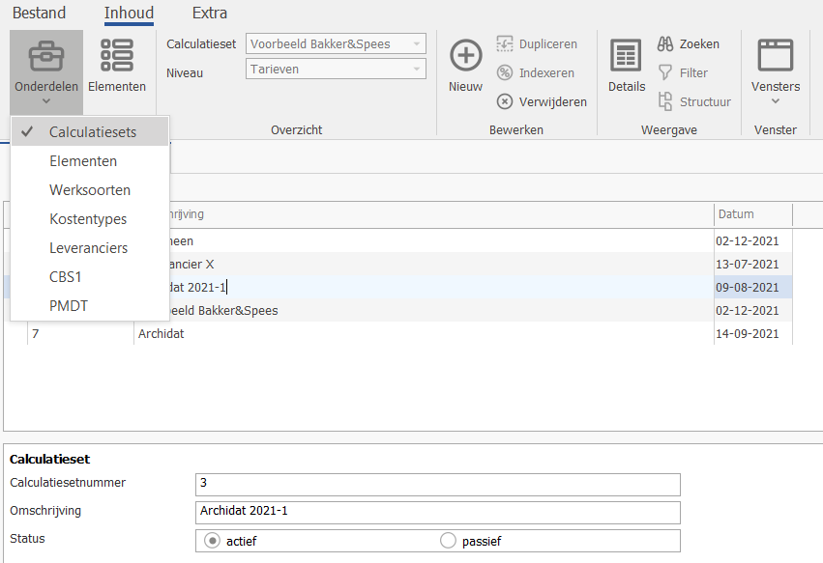
Task: Select the actief radio button
Action: click(x=212, y=541)
